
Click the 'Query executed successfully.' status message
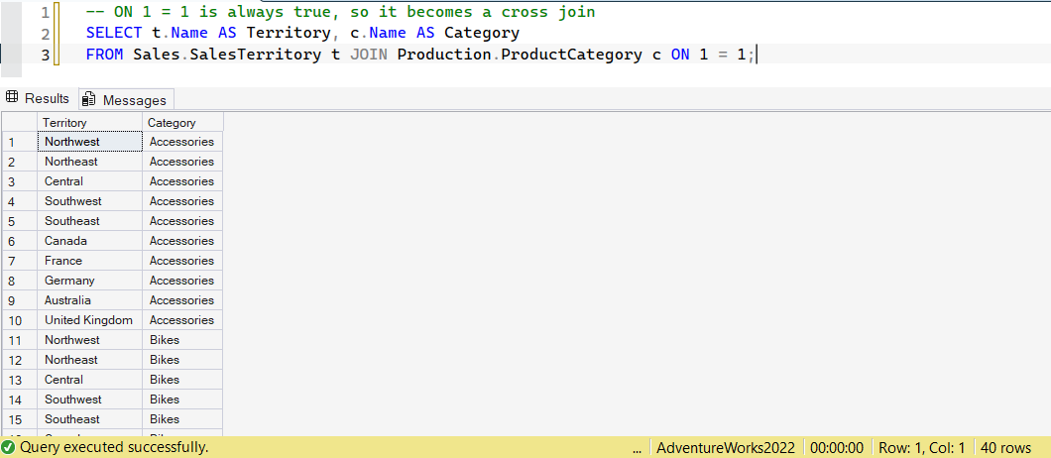pyautogui.click(x=114, y=447)
